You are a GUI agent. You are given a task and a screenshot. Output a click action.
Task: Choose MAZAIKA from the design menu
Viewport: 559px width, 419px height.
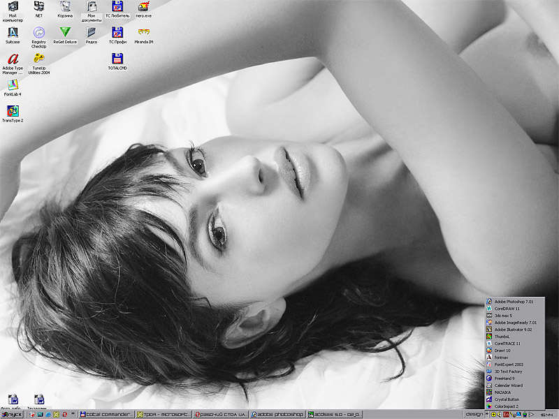tap(515, 392)
